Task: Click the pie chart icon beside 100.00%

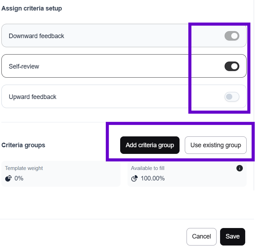Action: [134, 178]
